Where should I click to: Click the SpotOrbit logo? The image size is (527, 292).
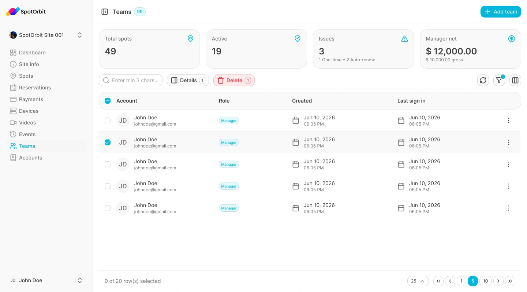26,12
